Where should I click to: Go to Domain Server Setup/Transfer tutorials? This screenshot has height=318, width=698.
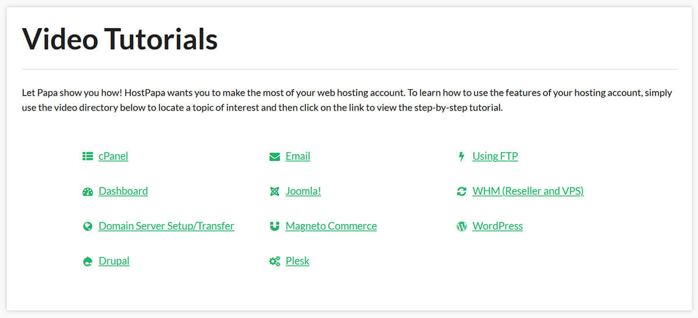coord(166,226)
